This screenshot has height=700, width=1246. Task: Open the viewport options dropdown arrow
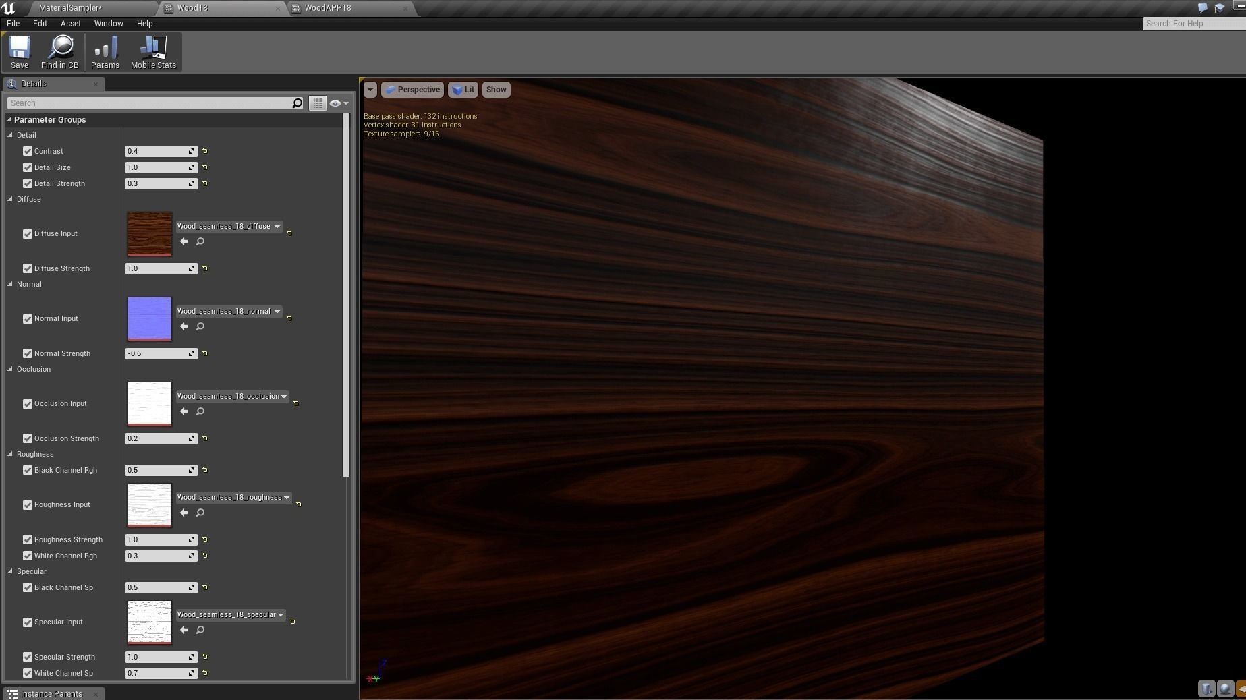click(x=370, y=89)
